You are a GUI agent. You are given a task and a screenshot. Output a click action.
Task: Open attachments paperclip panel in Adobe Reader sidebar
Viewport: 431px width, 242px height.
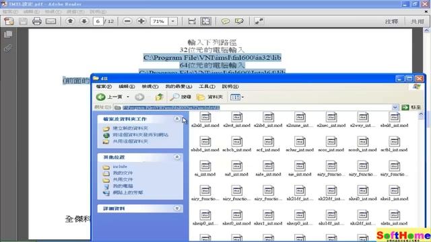tap(8, 48)
